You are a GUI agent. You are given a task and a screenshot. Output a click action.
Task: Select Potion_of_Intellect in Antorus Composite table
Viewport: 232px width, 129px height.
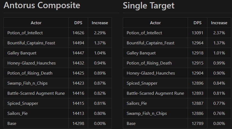(x=25, y=33)
